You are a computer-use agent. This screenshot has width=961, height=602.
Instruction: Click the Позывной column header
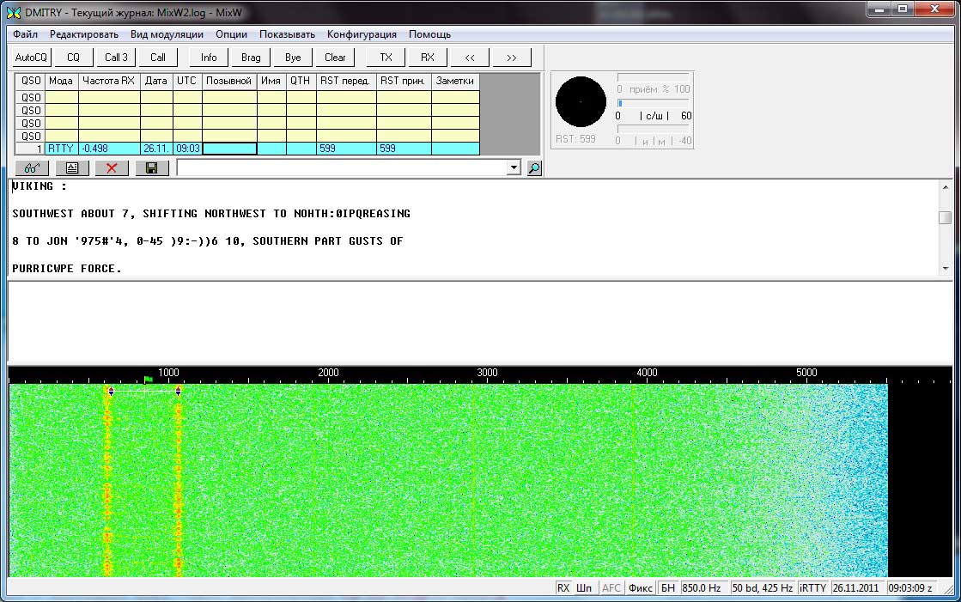[229, 81]
